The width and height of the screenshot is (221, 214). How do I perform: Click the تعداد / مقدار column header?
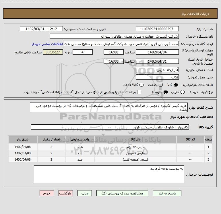pyautogui.click(x=51, y=139)
